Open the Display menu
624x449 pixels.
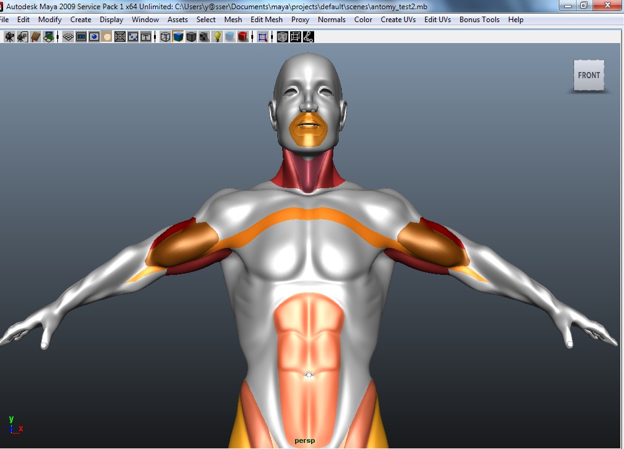111,20
